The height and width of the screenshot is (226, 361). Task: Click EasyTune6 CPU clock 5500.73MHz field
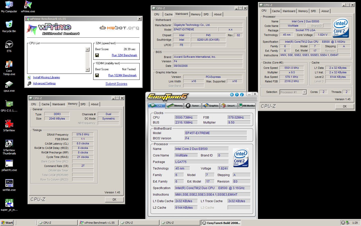point(186,117)
